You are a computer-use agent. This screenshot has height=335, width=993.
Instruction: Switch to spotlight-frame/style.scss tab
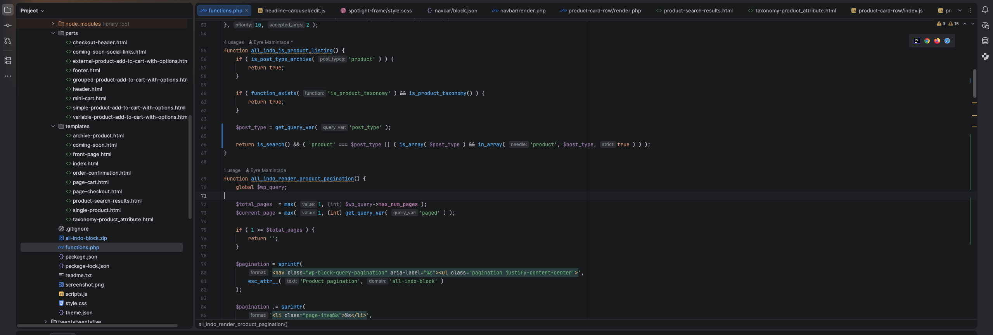click(376, 10)
